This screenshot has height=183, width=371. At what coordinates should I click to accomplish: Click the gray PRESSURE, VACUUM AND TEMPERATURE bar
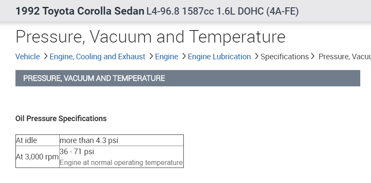point(188,78)
